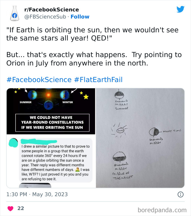The height and width of the screenshot is (216, 191).
Task: Like the tweet with the heart icon
Action: coord(10,208)
